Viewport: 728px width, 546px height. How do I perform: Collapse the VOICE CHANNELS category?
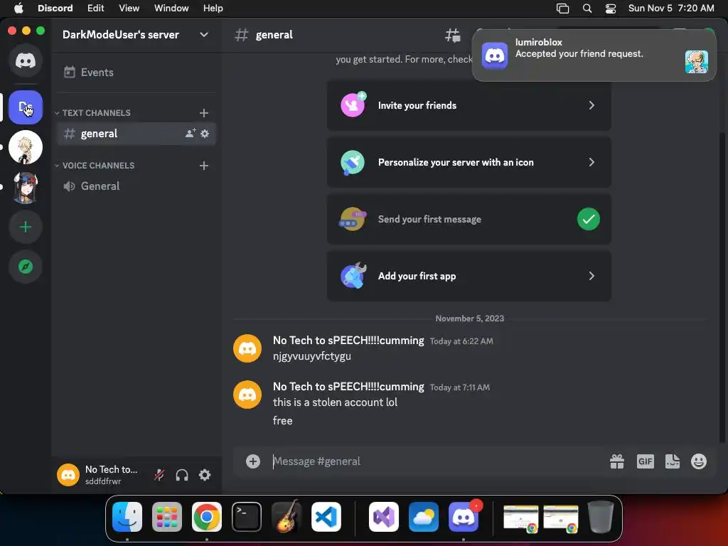[95, 166]
